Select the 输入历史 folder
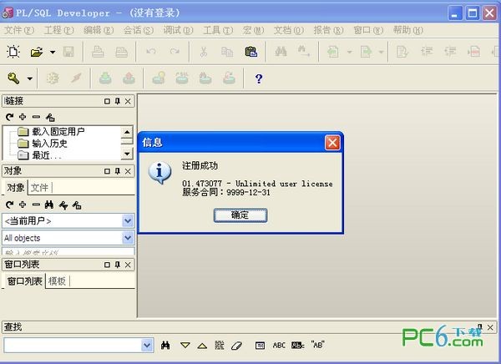 click(43, 144)
